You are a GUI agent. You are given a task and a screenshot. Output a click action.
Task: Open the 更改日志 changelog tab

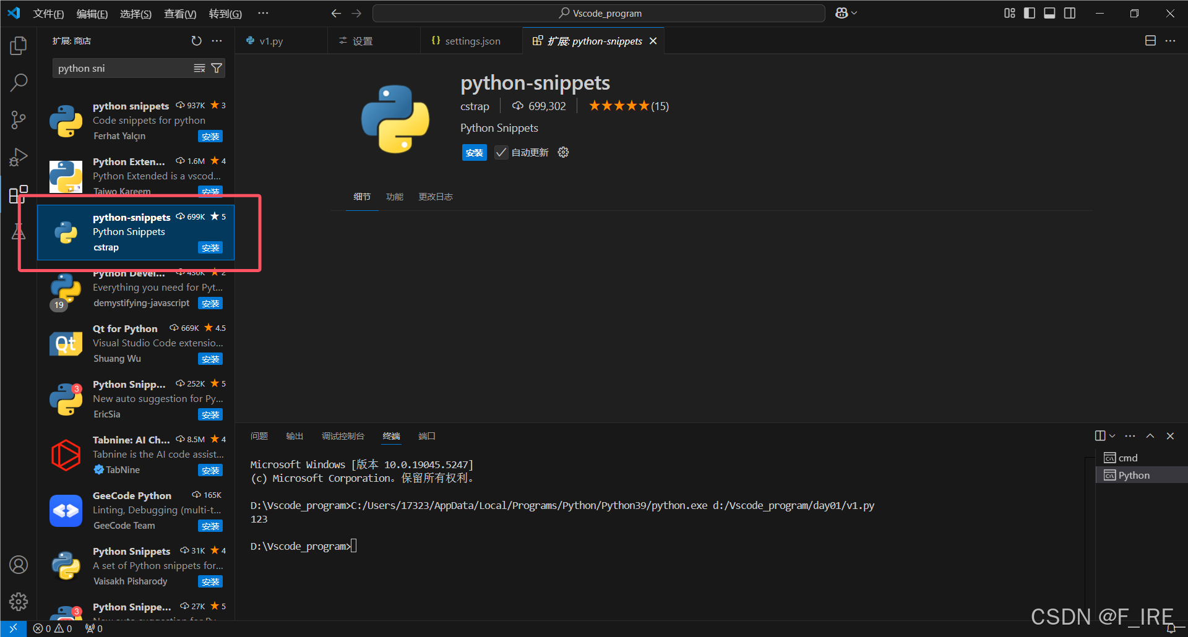click(x=436, y=197)
